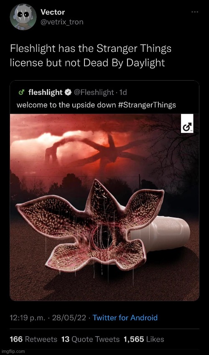This screenshot has width=209, height=355.
Task: View the 13 Quote Tweets list
Action: 90,339
